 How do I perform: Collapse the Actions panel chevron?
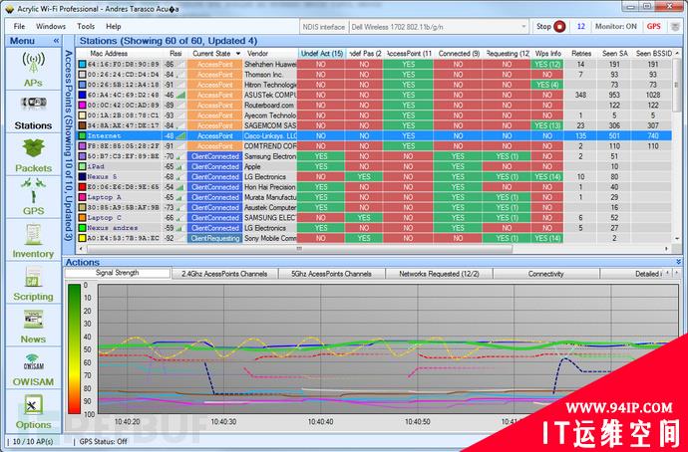(x=678, y=262)
